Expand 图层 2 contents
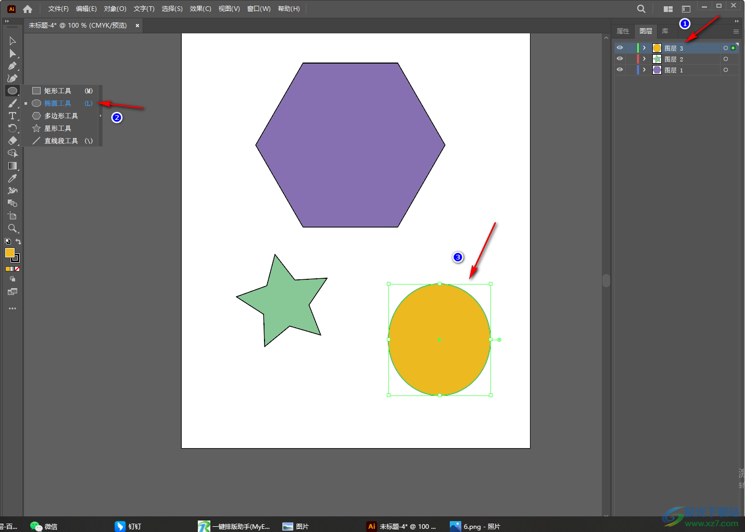The image size is (745, 532). tap(645, 59)
